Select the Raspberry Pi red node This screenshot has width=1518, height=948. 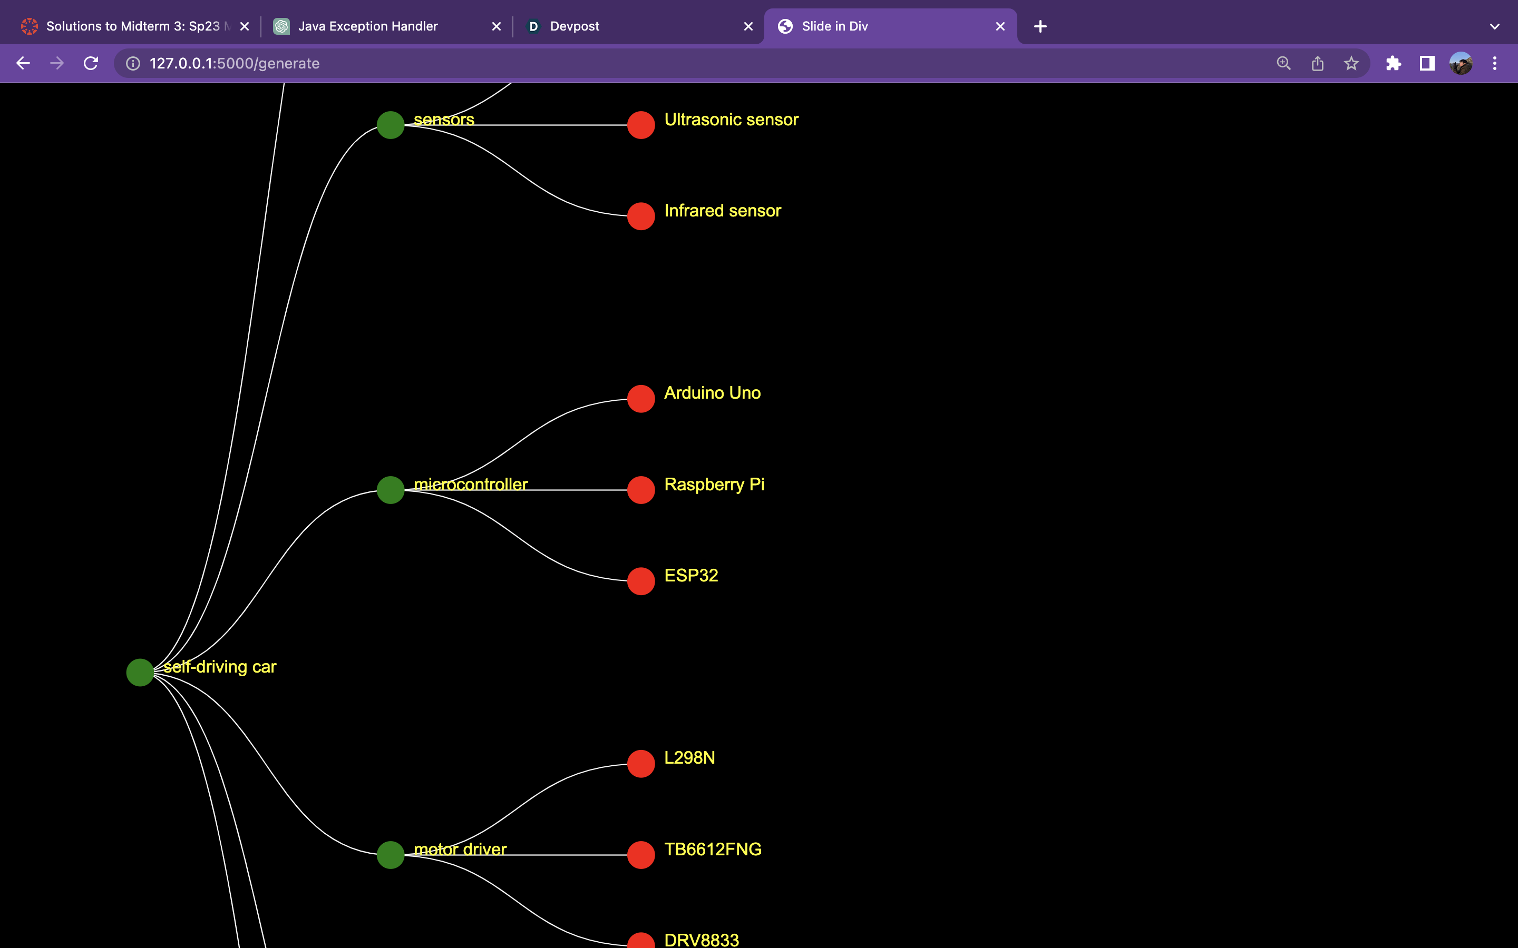[640, 490]
